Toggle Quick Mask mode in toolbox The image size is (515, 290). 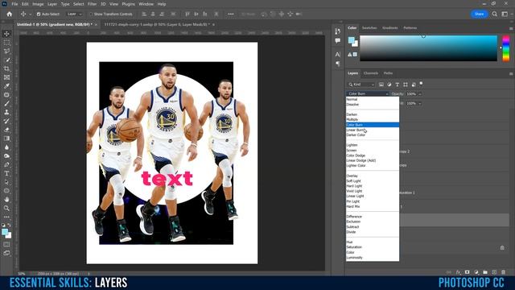[x=6, y=245]
